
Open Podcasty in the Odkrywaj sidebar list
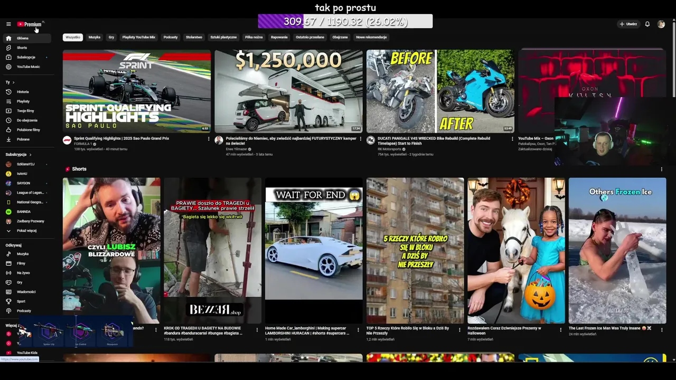(x=26, y=311)
